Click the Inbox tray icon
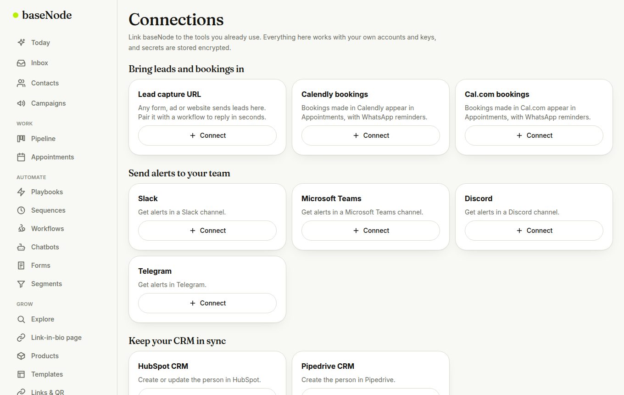Screen dimensions: 624x395 click(21, 63)
